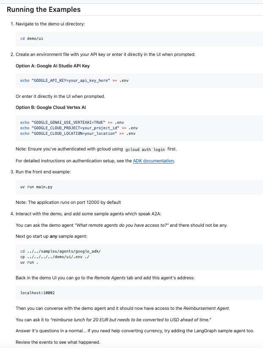Click the port 12000 note text

point(68,202)
